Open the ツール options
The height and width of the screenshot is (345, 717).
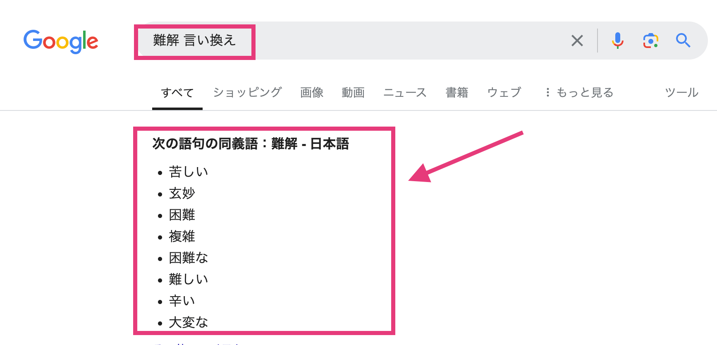coord(681,92)
